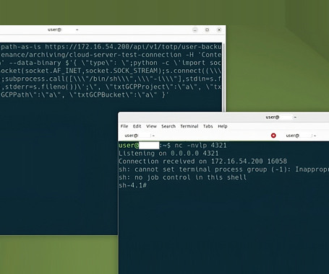This screenshot has width=329, height=274.
Task: Maximize the back terminal window
Action: coord(207,30)
